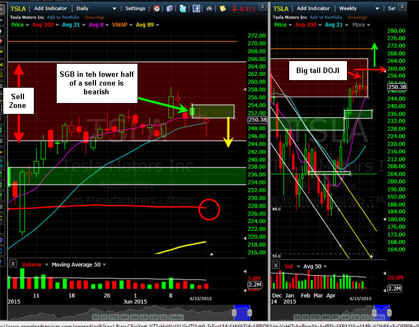This screenshot has width=419, height=327.
Task: Click the blue selected range in daily navigator
Action: tap(242, 313)
